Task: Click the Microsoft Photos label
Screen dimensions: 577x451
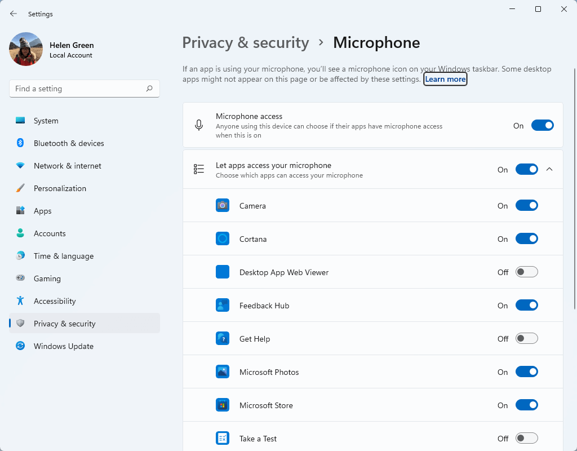Action: [x=269, y=372]
